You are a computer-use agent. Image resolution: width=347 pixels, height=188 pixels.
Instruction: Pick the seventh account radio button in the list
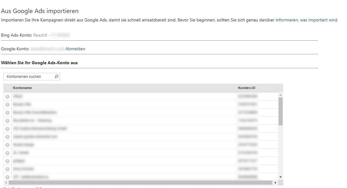coord(7,145)
